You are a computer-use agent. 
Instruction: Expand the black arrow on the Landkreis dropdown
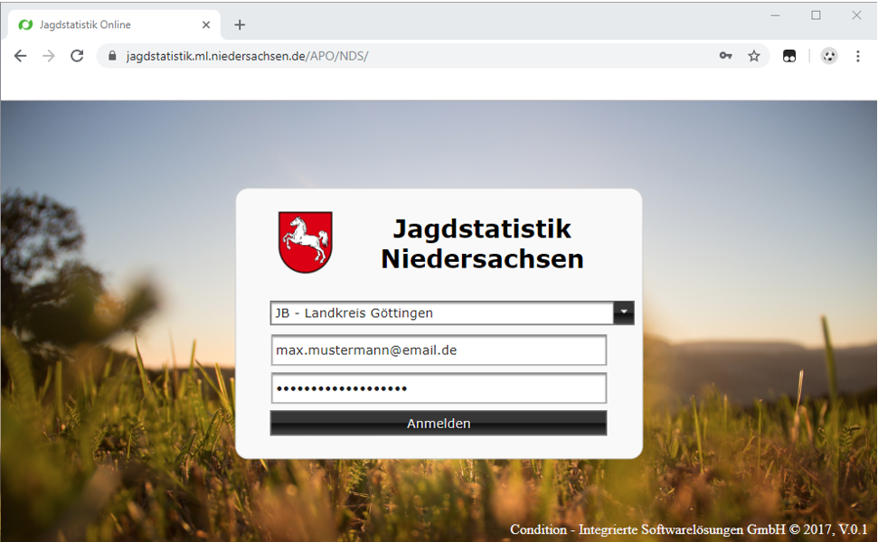[624, 313]
